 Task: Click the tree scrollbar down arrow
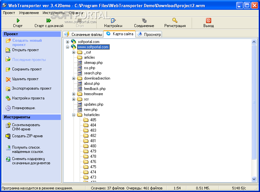point(254,179)
